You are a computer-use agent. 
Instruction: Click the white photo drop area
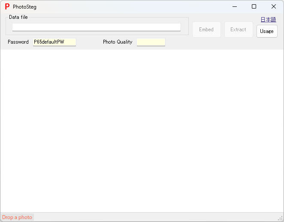[x=142, y=131]
